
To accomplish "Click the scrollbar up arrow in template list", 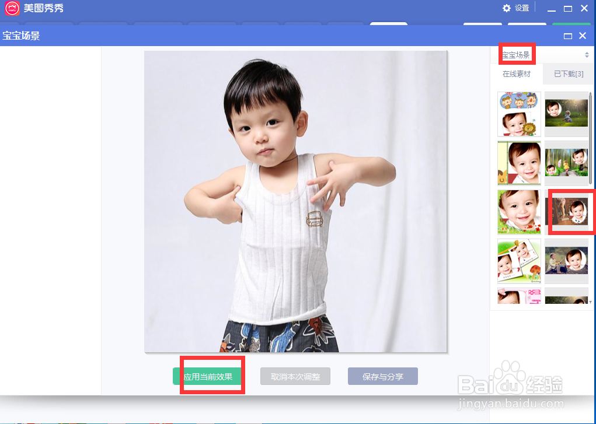I will 590,93.
